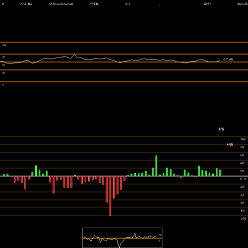248x248 pixels.
Task: Click the highest peak of the RSI line
Action: point(74,55)
